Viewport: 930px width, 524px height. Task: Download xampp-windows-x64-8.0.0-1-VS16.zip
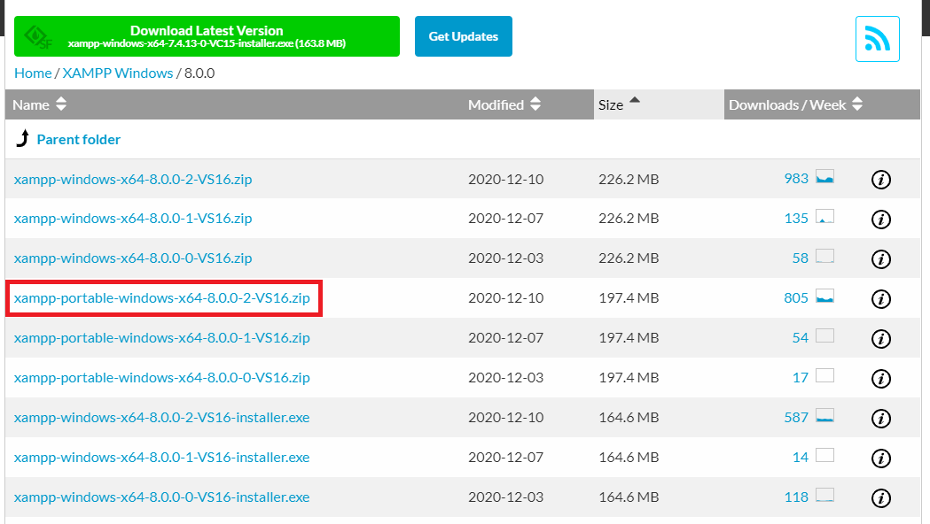click(133, 219)
